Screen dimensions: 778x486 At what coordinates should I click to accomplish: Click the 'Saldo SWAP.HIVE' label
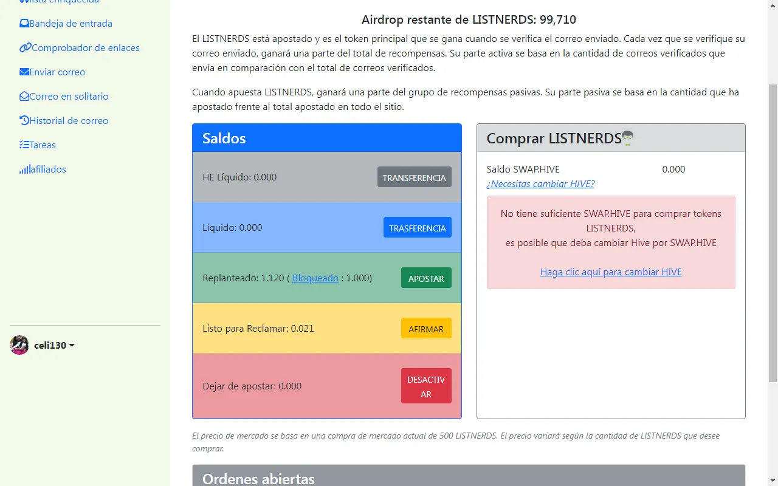[523, 169]
